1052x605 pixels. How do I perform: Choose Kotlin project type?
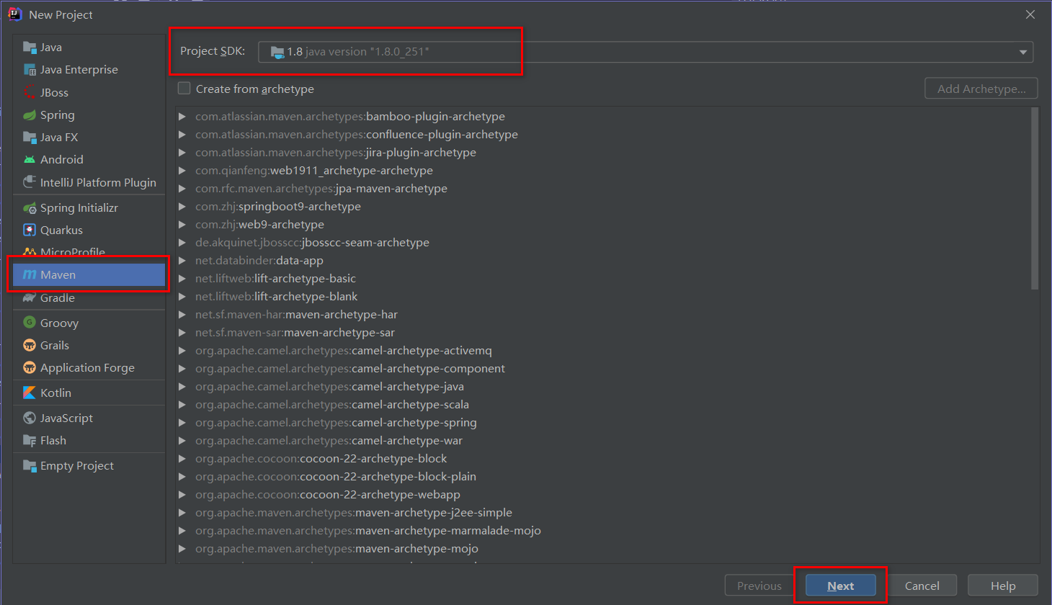89,393
